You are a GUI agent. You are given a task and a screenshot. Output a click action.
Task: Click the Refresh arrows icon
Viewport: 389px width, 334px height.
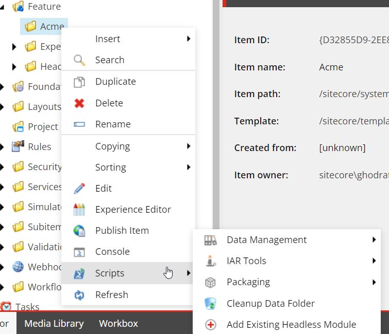click(79, 295)
